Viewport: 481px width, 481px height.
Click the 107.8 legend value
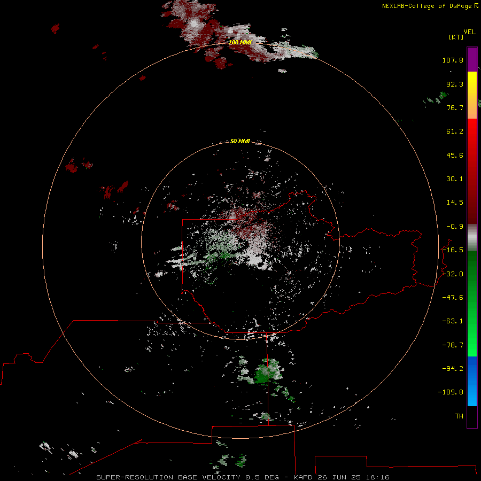pyautogui.click(x=453, y=60)
